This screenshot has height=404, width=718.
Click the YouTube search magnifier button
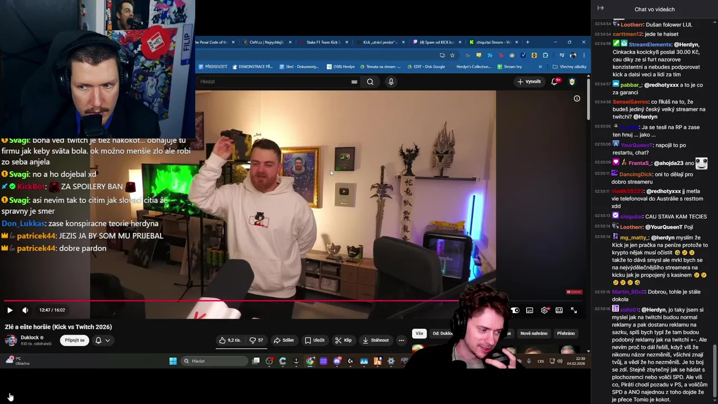[x=370, y=82]
